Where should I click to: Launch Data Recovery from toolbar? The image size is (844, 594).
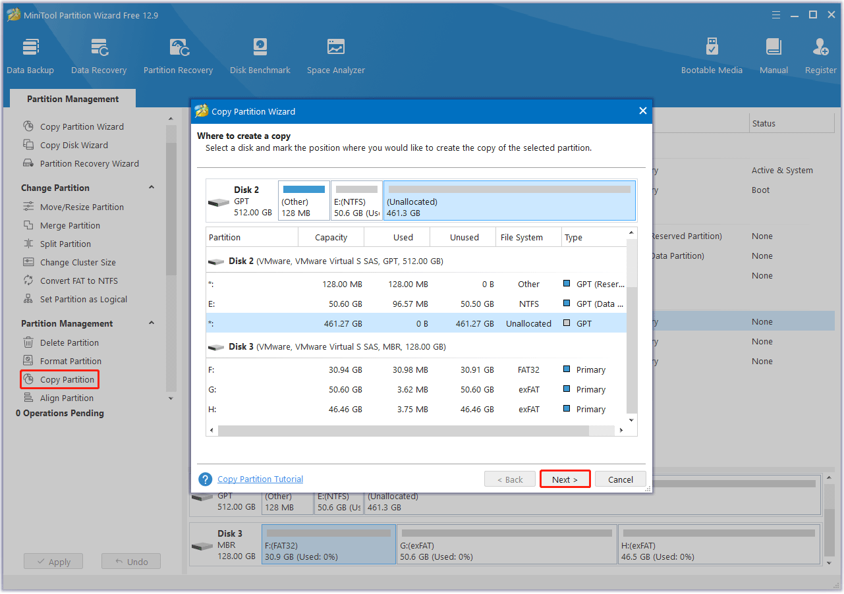tap(99, 57)
